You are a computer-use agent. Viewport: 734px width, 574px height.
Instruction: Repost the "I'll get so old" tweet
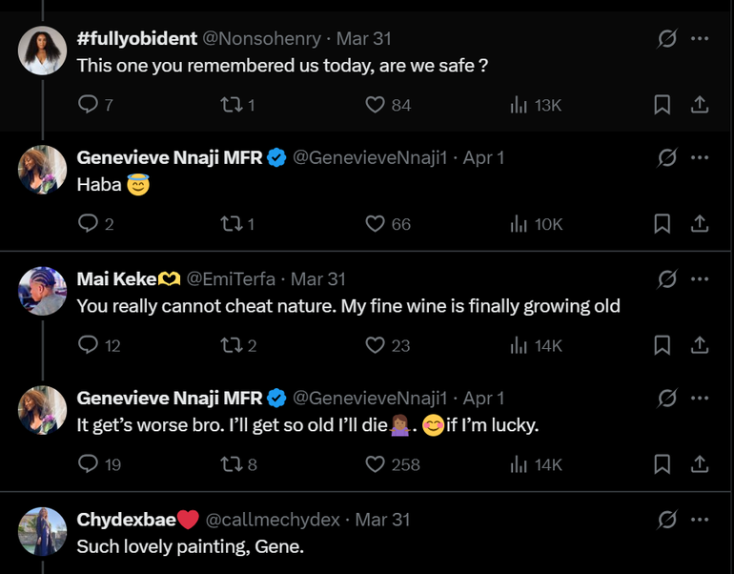point(231,464)
